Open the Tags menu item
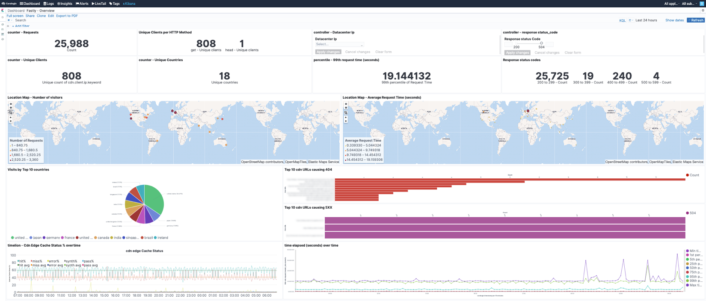This screenshot has height=301, width=706. point(114,3)
